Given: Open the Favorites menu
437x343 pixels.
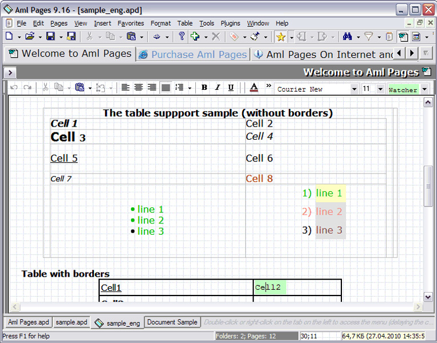Looking at the screenshot, I should click(x=131, y=23).
